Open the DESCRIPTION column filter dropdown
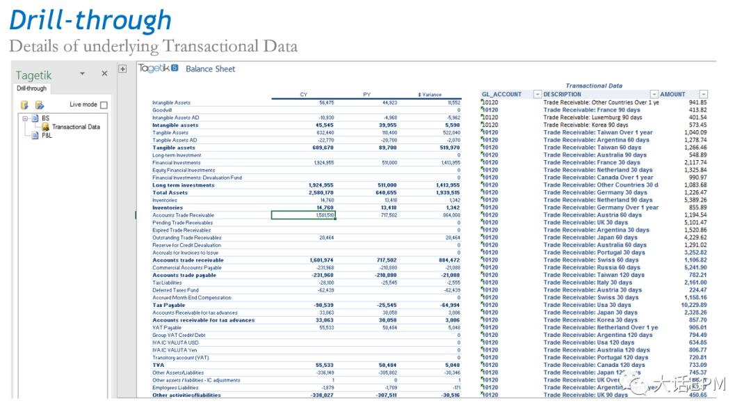This screenshot has width=751, height=417. coord(654,94)
